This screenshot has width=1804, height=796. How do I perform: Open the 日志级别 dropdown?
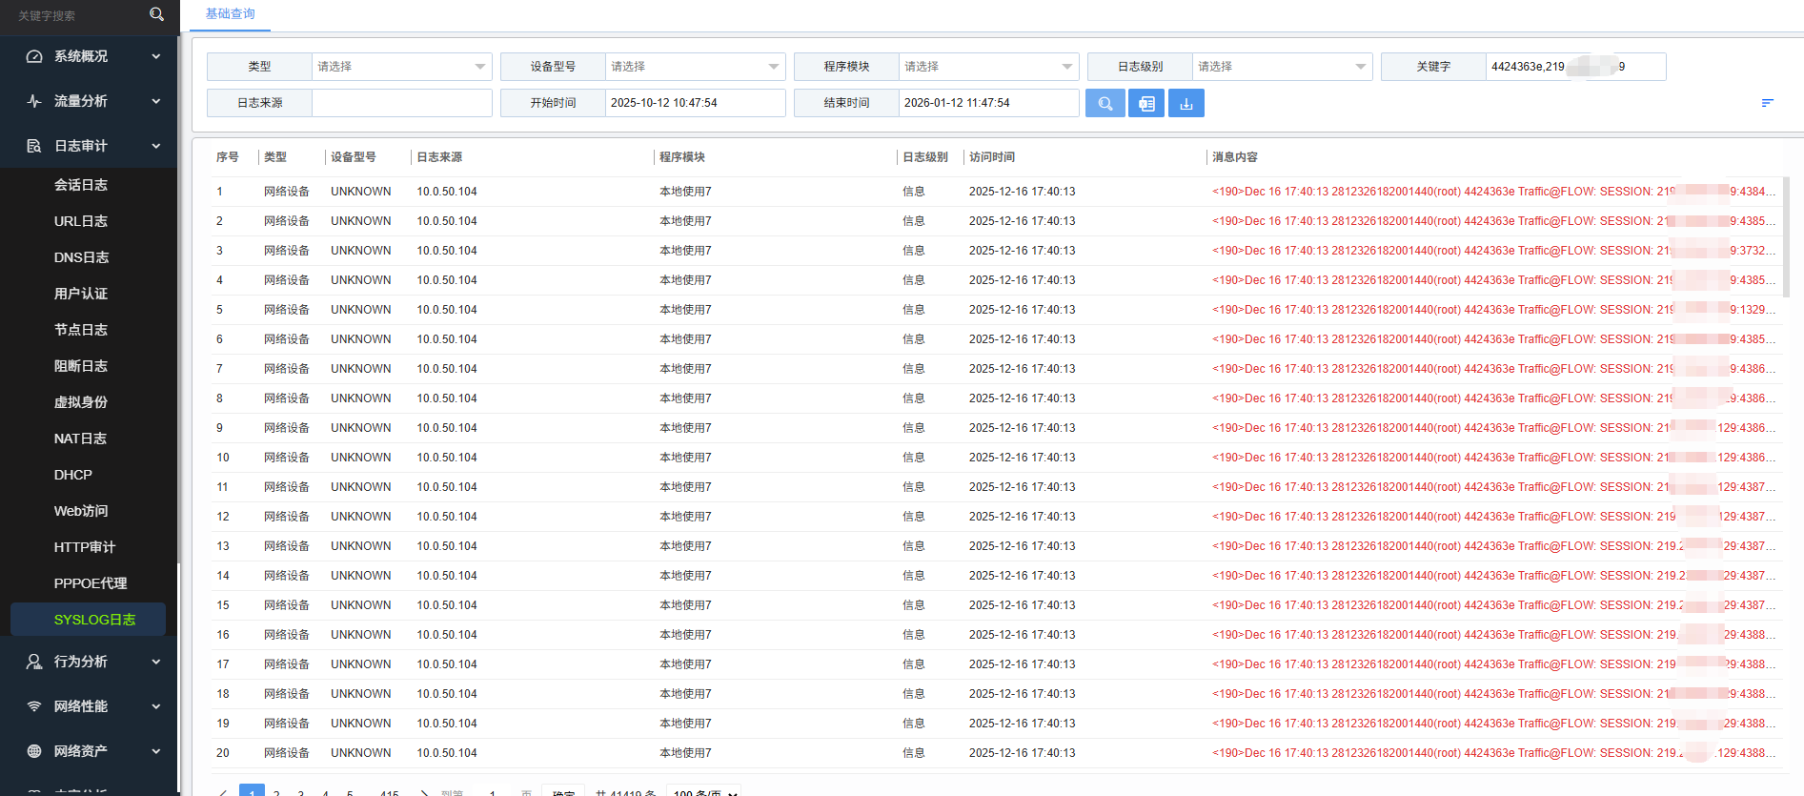coord(1282,67)
